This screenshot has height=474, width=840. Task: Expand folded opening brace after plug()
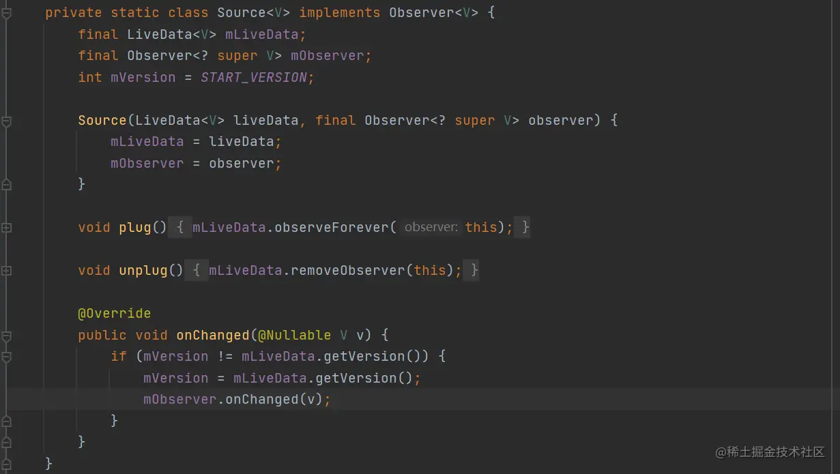180,228
